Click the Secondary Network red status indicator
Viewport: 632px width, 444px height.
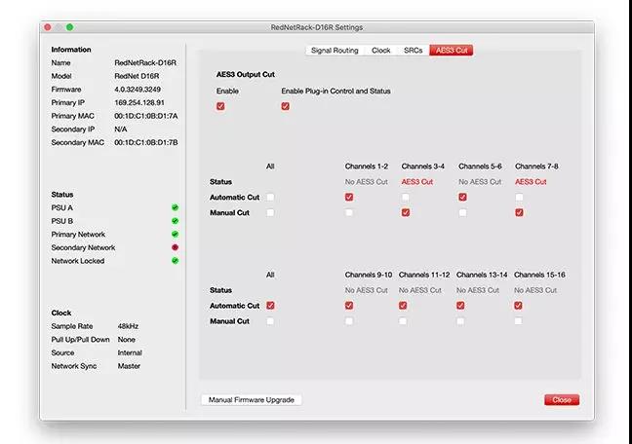click(x=175, y=247)
